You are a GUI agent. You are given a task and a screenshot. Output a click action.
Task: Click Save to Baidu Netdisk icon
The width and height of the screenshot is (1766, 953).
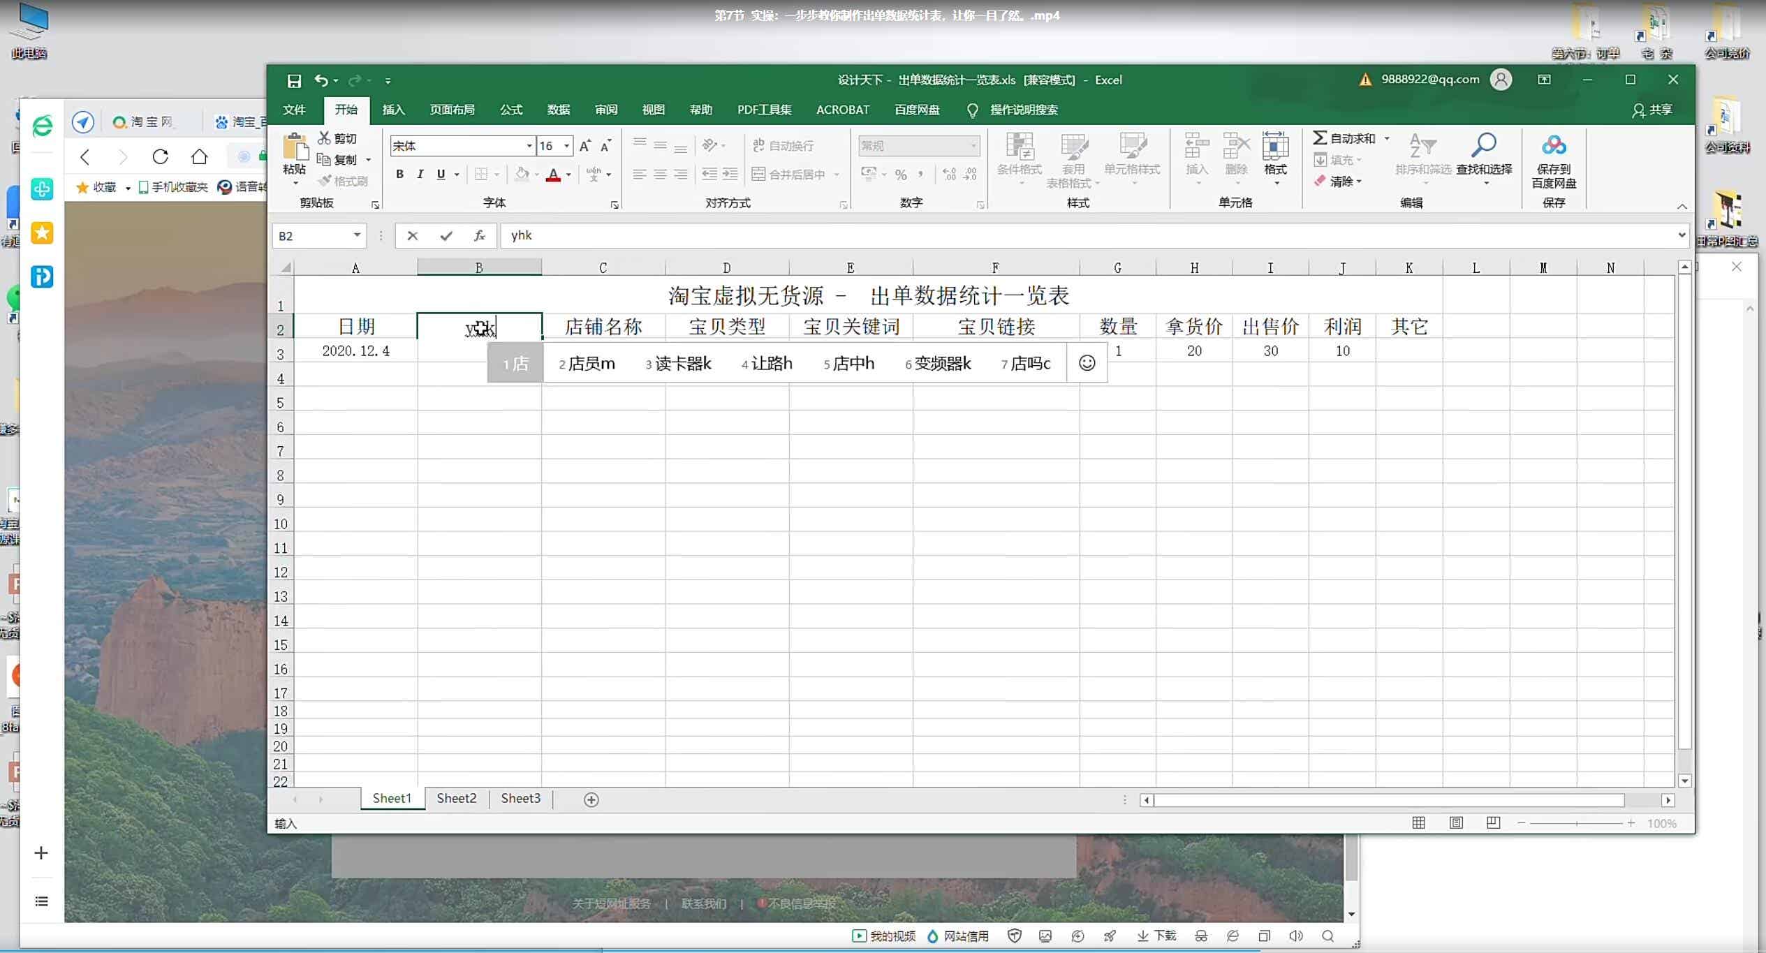[x=1553, y=147]
